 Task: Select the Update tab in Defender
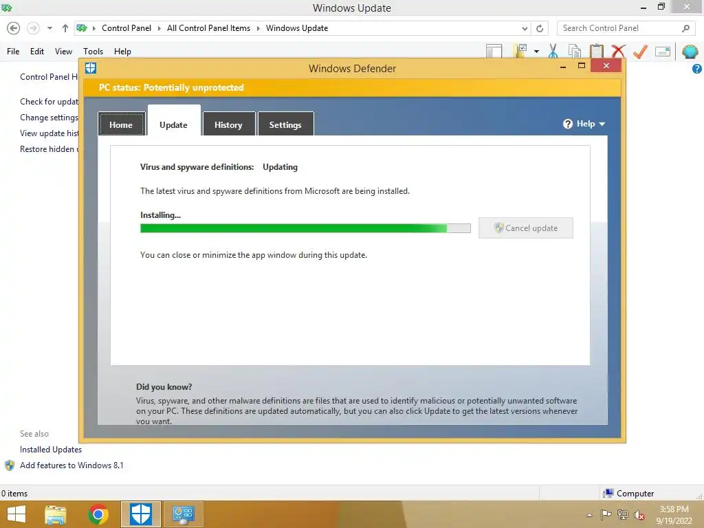[x=174, y=121]
